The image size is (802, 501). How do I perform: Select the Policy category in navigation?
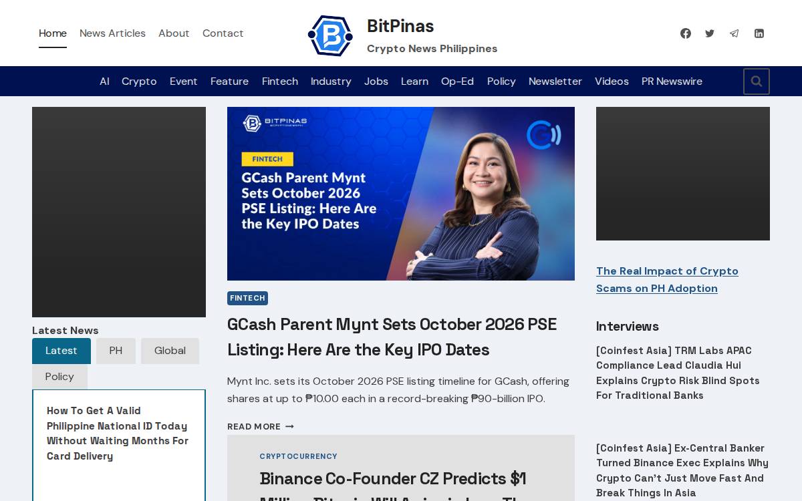tap(501, 81)
